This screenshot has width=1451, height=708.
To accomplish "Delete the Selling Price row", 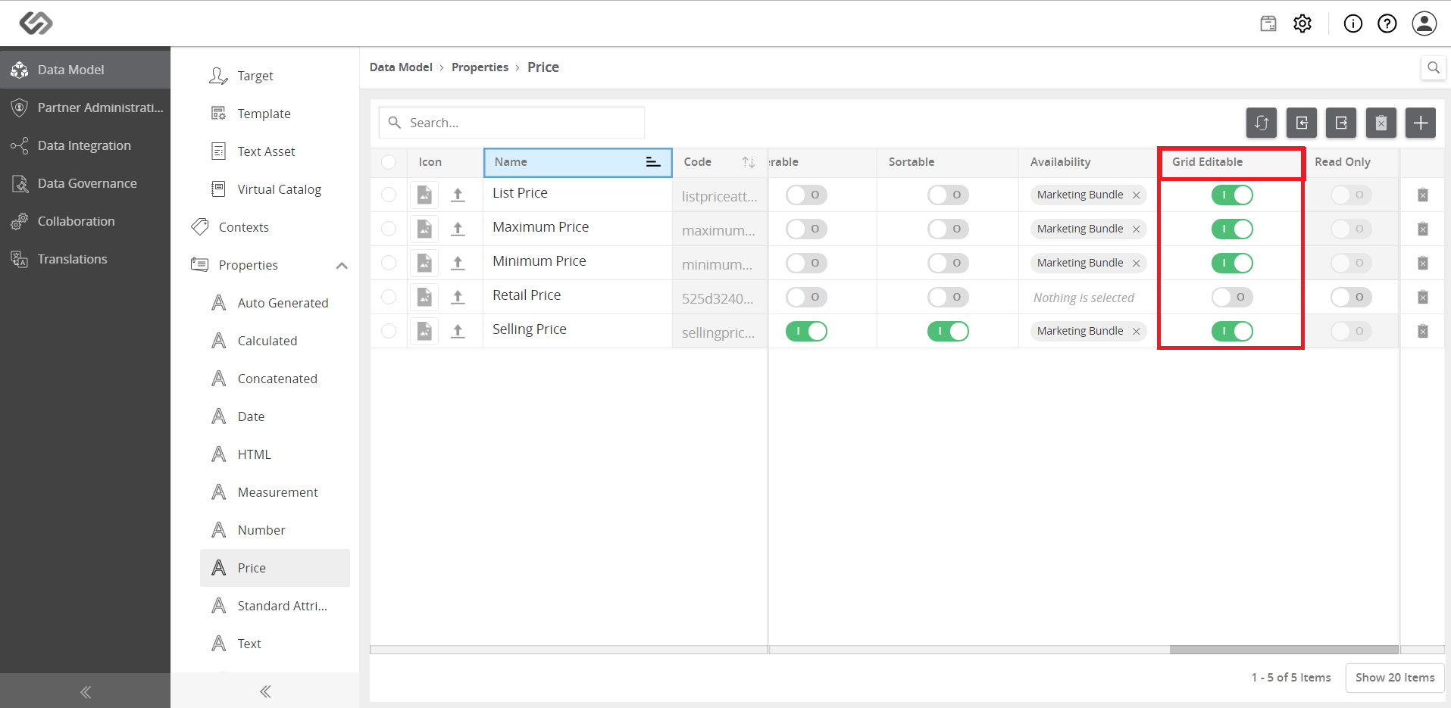I will (1423, 332).
